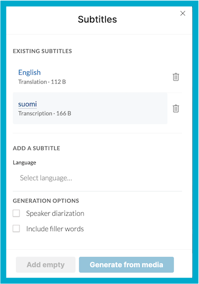Viewport: 199px width, 284px height.
Task: Open the Select language dropdown
Action: [x=97, y=178]
